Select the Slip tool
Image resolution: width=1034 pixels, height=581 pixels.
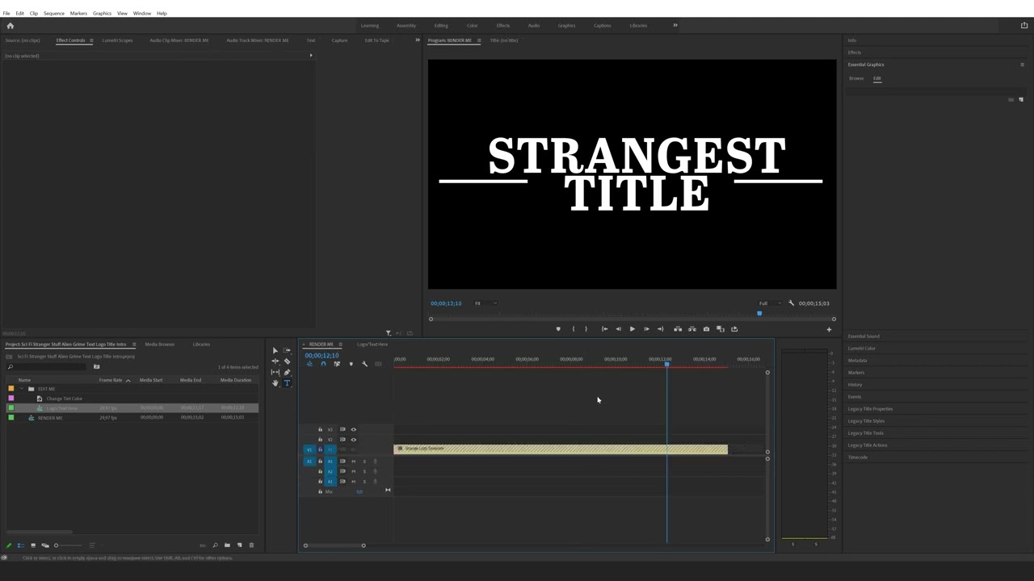coord(275,372)
